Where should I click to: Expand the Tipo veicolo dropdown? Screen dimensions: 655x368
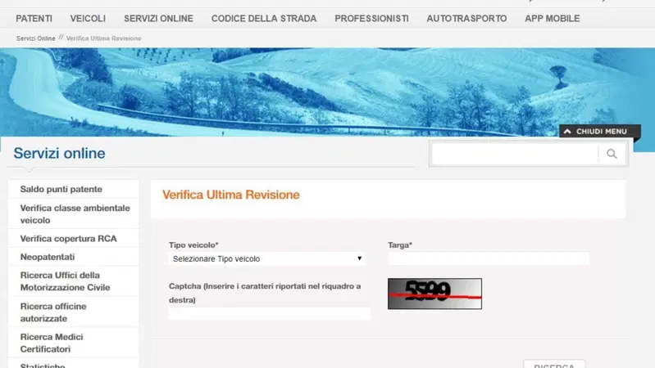pyautogui.click(x=267, y=258)
